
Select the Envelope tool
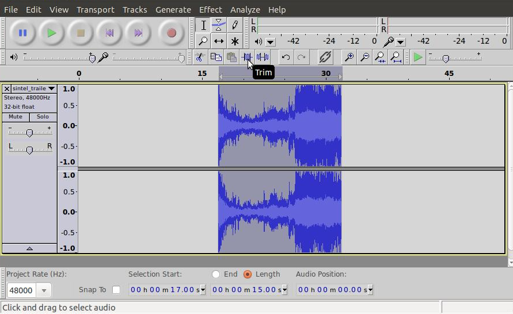219,25
